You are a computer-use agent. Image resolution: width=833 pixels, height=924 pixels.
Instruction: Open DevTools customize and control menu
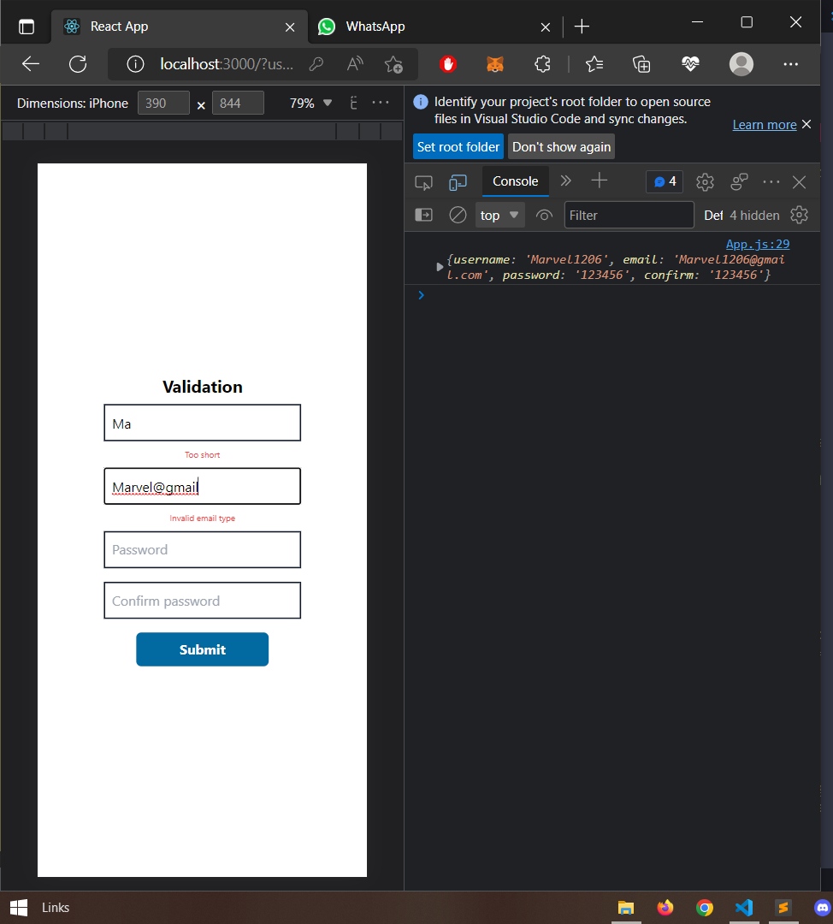(x=771, y=182)
